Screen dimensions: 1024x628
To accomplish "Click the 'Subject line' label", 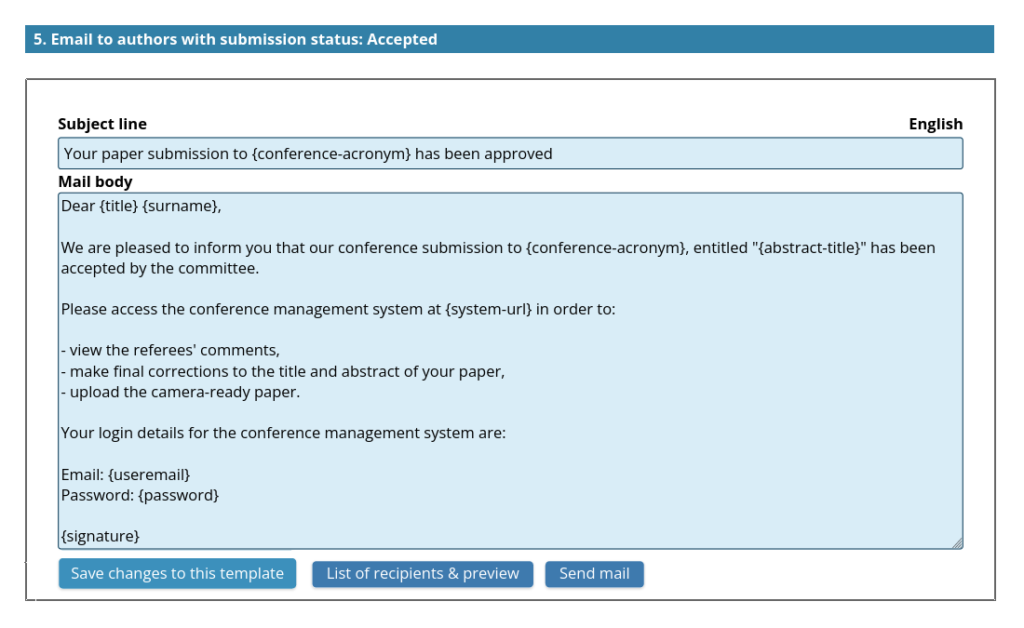I will [x=102, y=124].
